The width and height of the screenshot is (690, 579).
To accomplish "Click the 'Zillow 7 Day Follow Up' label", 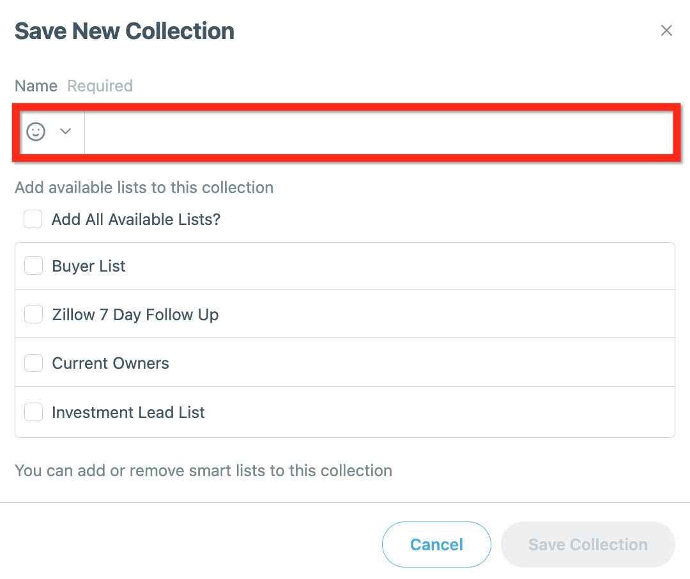I will click(x=135, y=315).
